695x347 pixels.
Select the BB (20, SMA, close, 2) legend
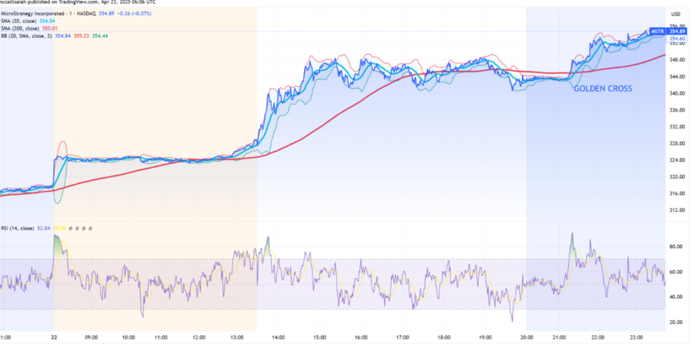26,35
